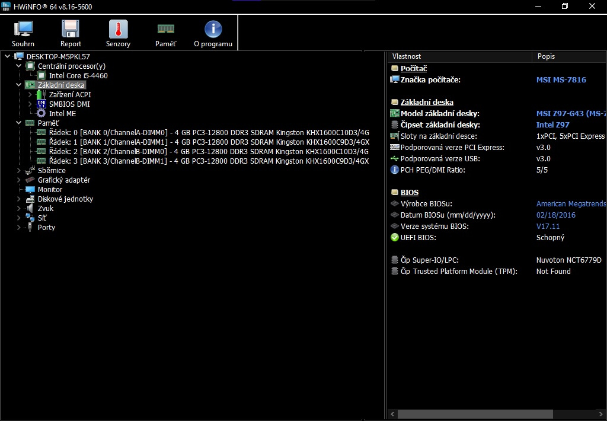Open the MSI MS-7816 link
The image size is (607, 421).
561,79
